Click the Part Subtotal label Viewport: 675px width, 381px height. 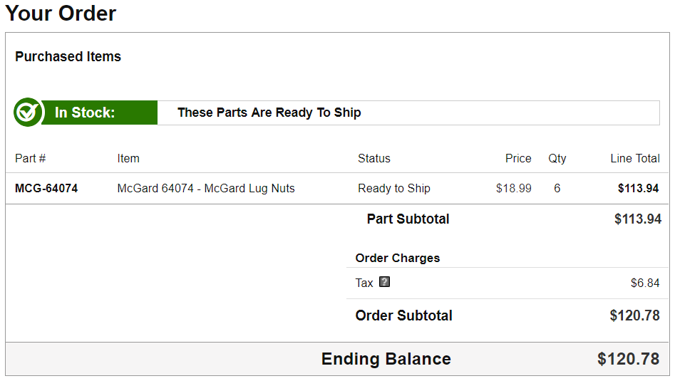[408, 219]
